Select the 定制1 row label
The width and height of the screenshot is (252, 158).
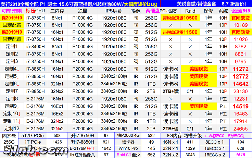coord(12,47)
